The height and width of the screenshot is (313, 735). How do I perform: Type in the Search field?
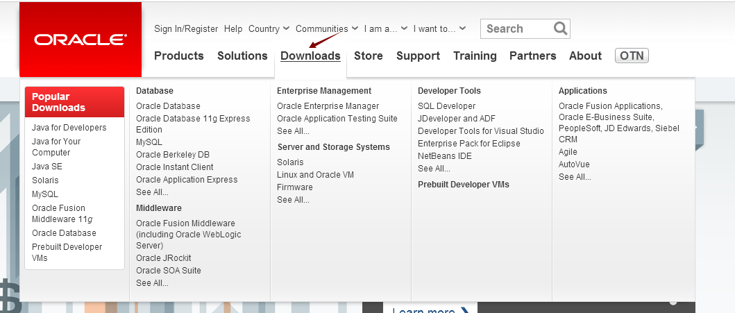coord(517,28)
